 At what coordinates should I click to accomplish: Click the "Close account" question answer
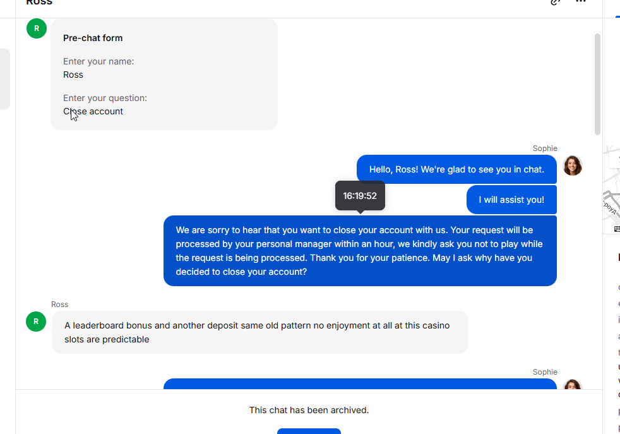93,111
